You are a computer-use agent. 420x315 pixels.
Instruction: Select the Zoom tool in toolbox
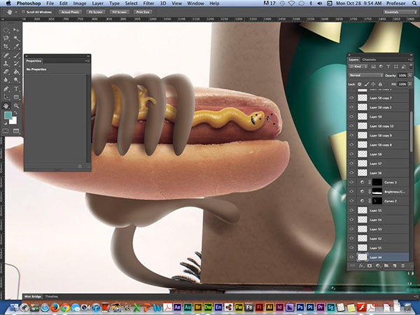(x=16, y=106)
